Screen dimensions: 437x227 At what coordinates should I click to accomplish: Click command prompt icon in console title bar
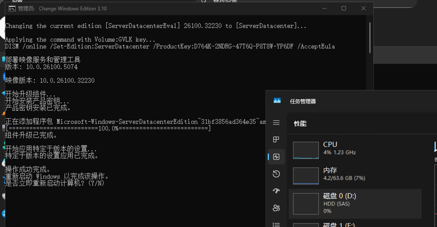[12, 9]
